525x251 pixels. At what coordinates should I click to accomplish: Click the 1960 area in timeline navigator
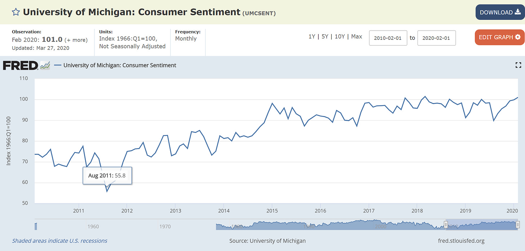(x=93, y=227)
